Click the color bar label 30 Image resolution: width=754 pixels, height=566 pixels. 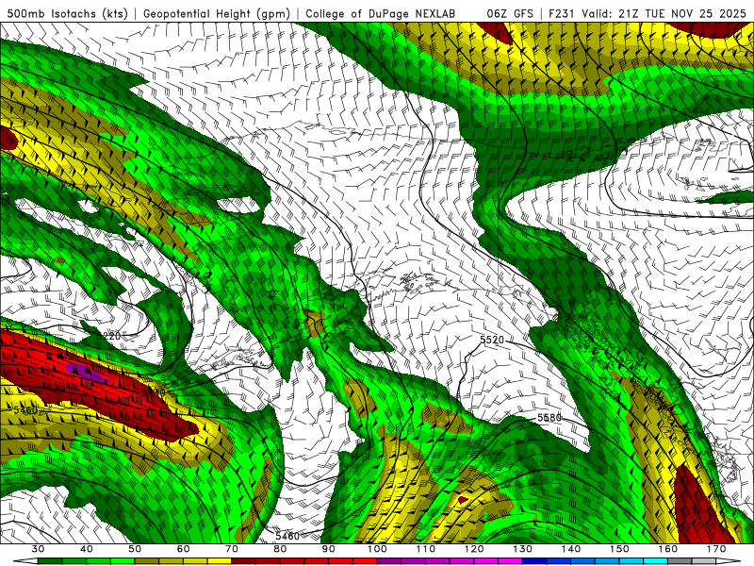point(38,549)
